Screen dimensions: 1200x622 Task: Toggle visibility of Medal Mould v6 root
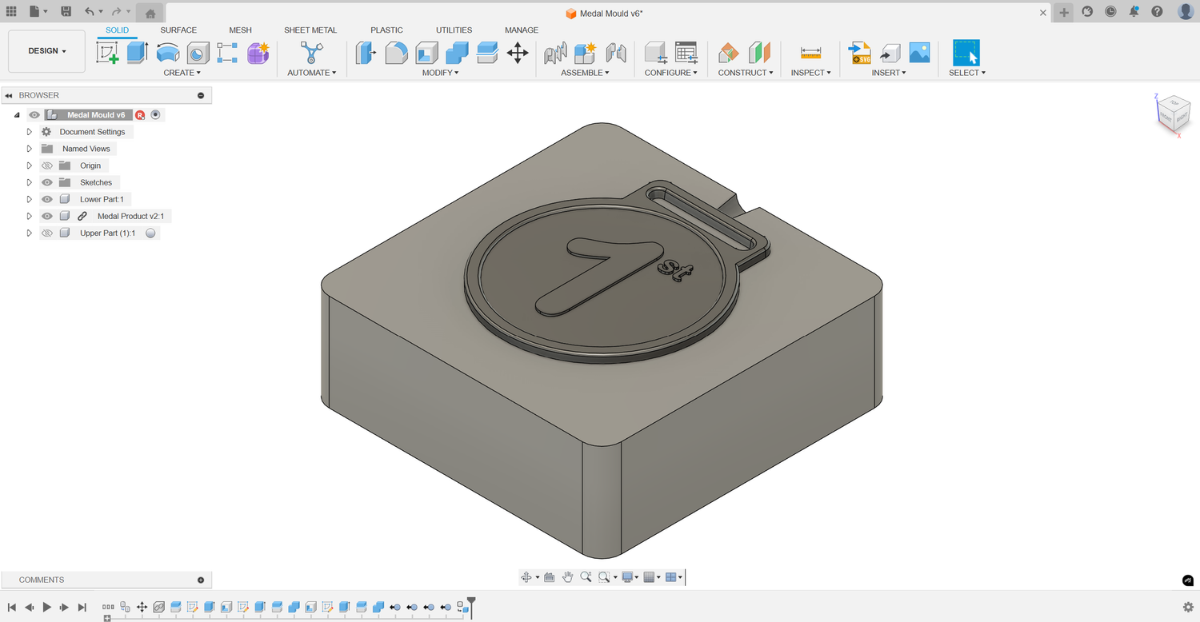click(34, 115)
